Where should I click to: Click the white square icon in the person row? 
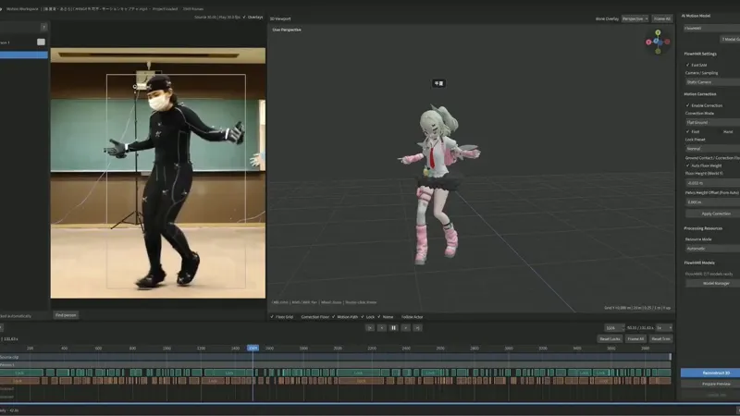tap(41, 42)
